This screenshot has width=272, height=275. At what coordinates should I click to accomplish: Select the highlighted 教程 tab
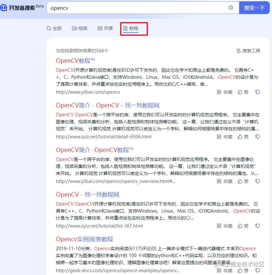click(133, 28)
